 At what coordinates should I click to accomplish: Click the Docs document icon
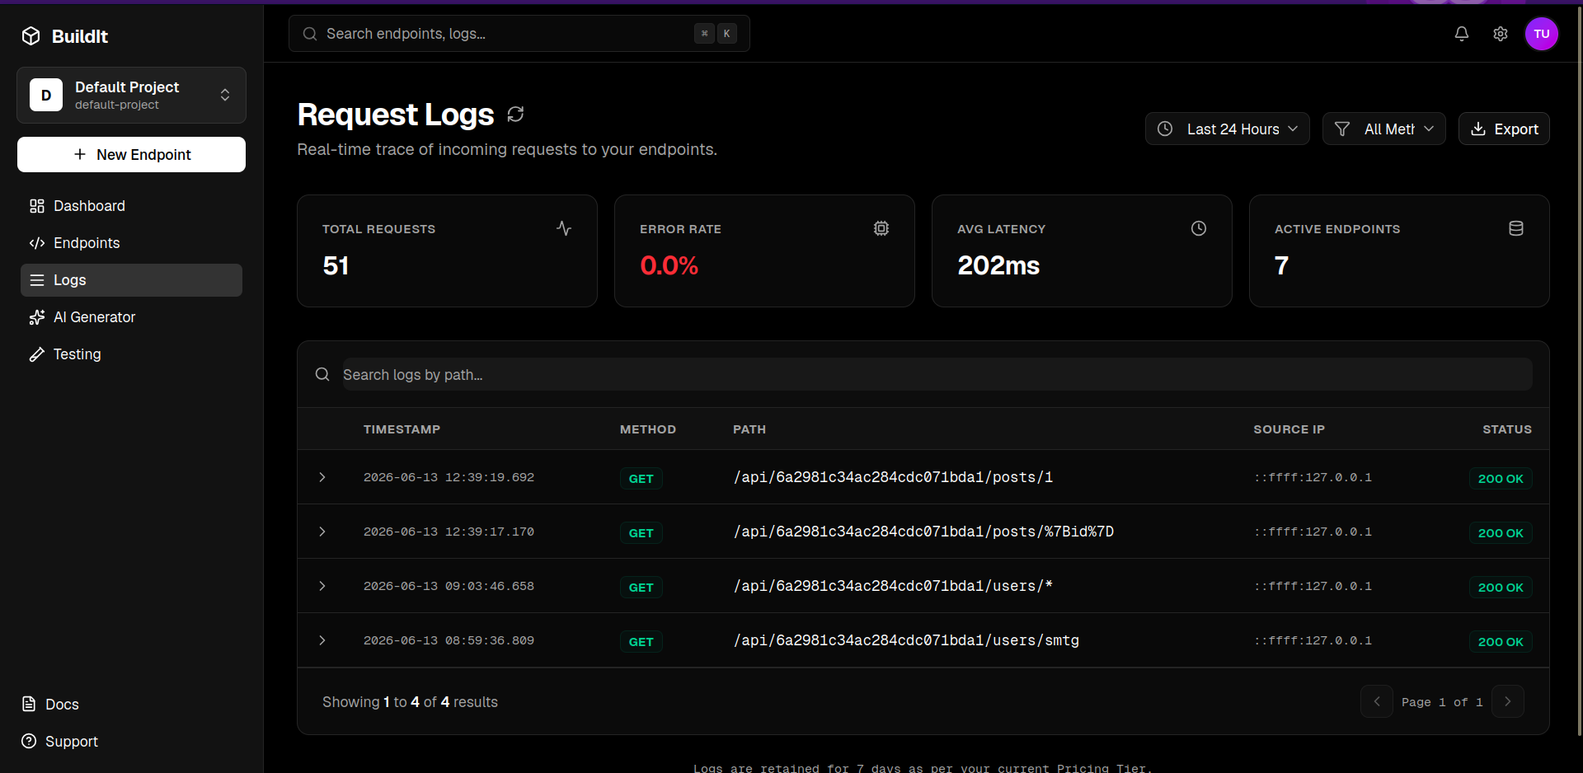click(29, 704)
